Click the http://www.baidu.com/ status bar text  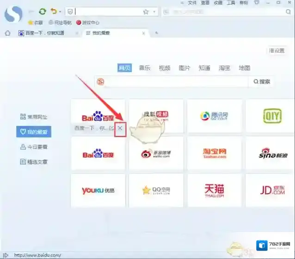[x=37, y=255]
